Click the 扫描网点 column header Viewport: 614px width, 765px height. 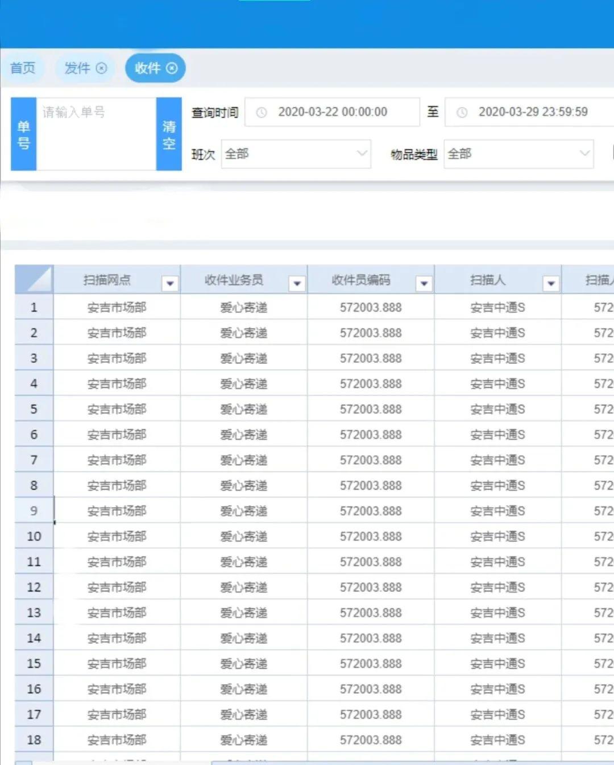coord(117,279)
